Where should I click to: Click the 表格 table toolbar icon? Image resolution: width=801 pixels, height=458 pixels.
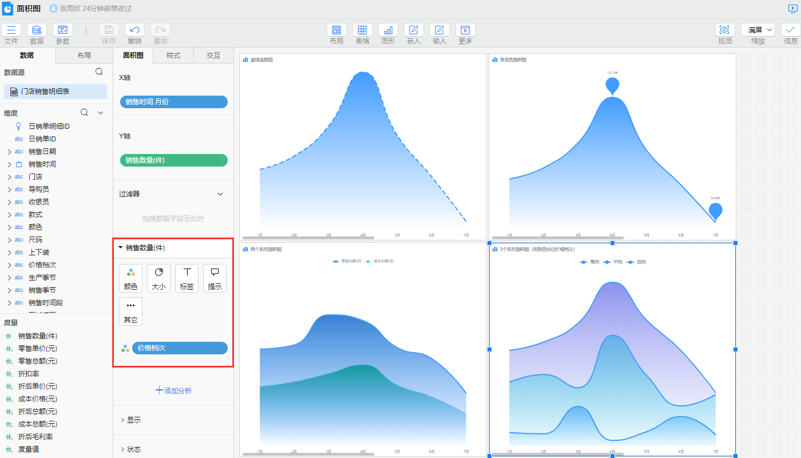point(362,30)
